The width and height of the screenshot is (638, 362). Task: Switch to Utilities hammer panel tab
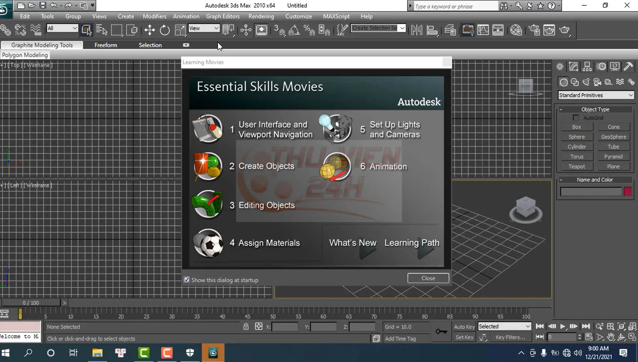[629, 66]
